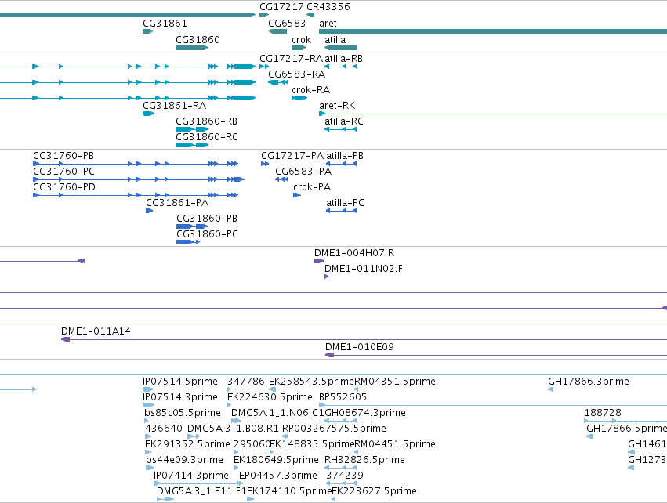This screenshot has height=503, width=667.
Task: Select transcript CG17217-RA
Action: pos(291,59)
